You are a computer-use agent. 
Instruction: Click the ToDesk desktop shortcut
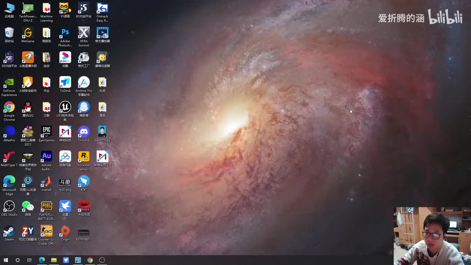(x=65, y=85)
